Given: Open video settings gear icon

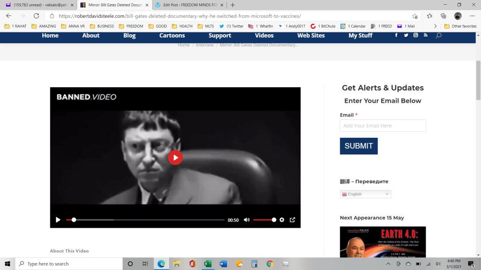Looking at the screenshot, I should [282, 220].
